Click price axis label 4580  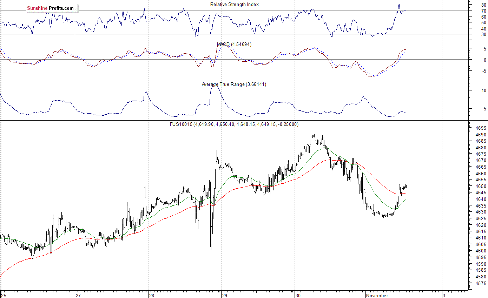[481, 277]
